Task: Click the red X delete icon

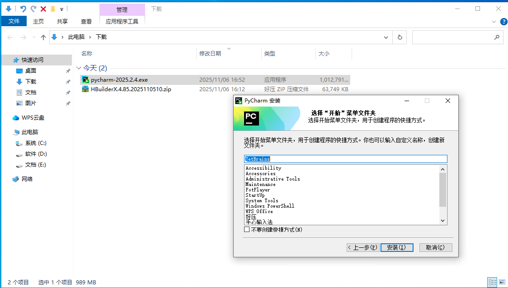Action: (x=43, y=9)
